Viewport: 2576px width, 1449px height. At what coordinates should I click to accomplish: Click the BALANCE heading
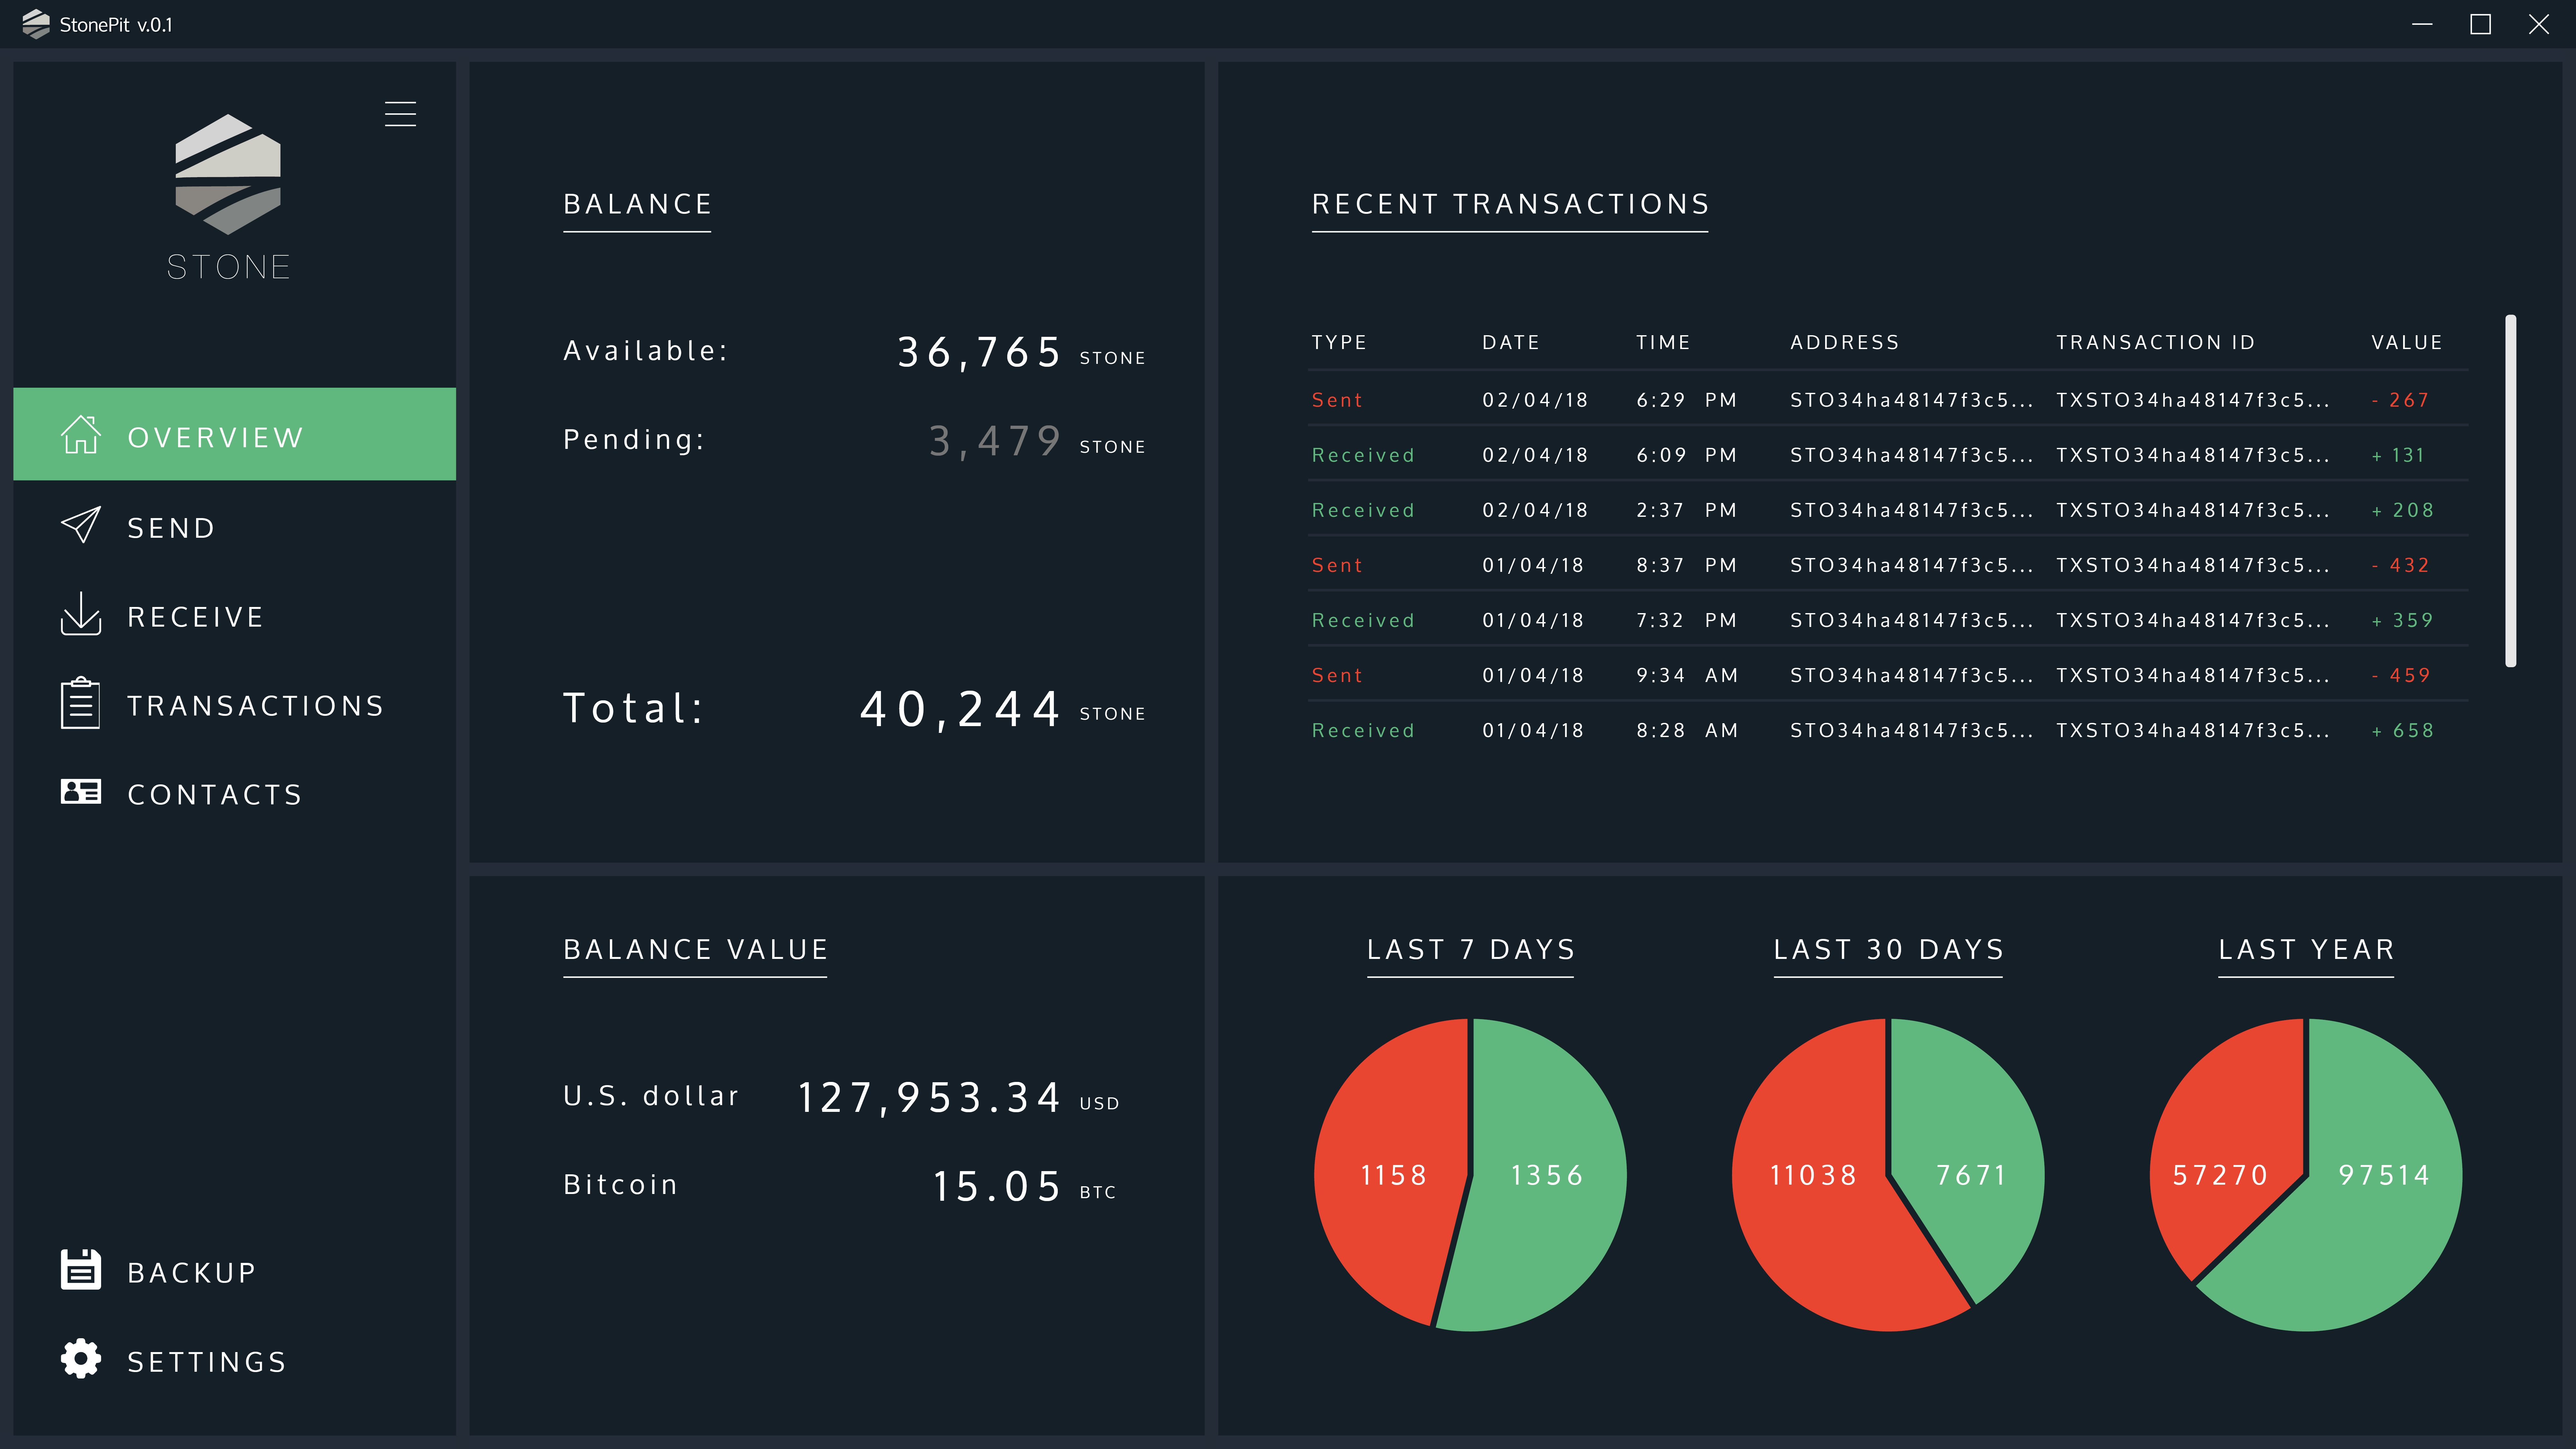click(638, 204)
